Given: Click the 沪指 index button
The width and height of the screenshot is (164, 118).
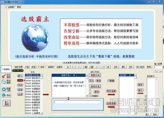Looking at the screenshot, I should click(27, 67).
